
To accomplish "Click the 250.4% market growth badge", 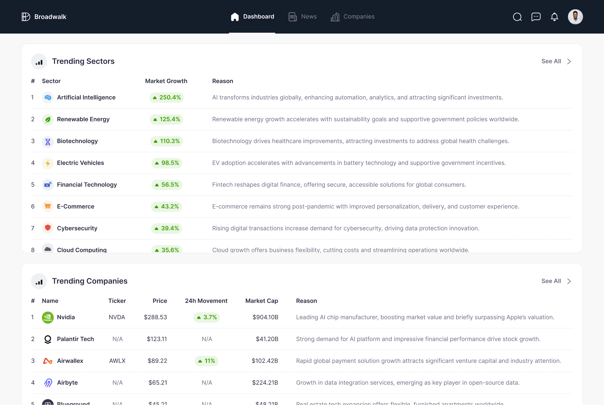I will [166, 97].
